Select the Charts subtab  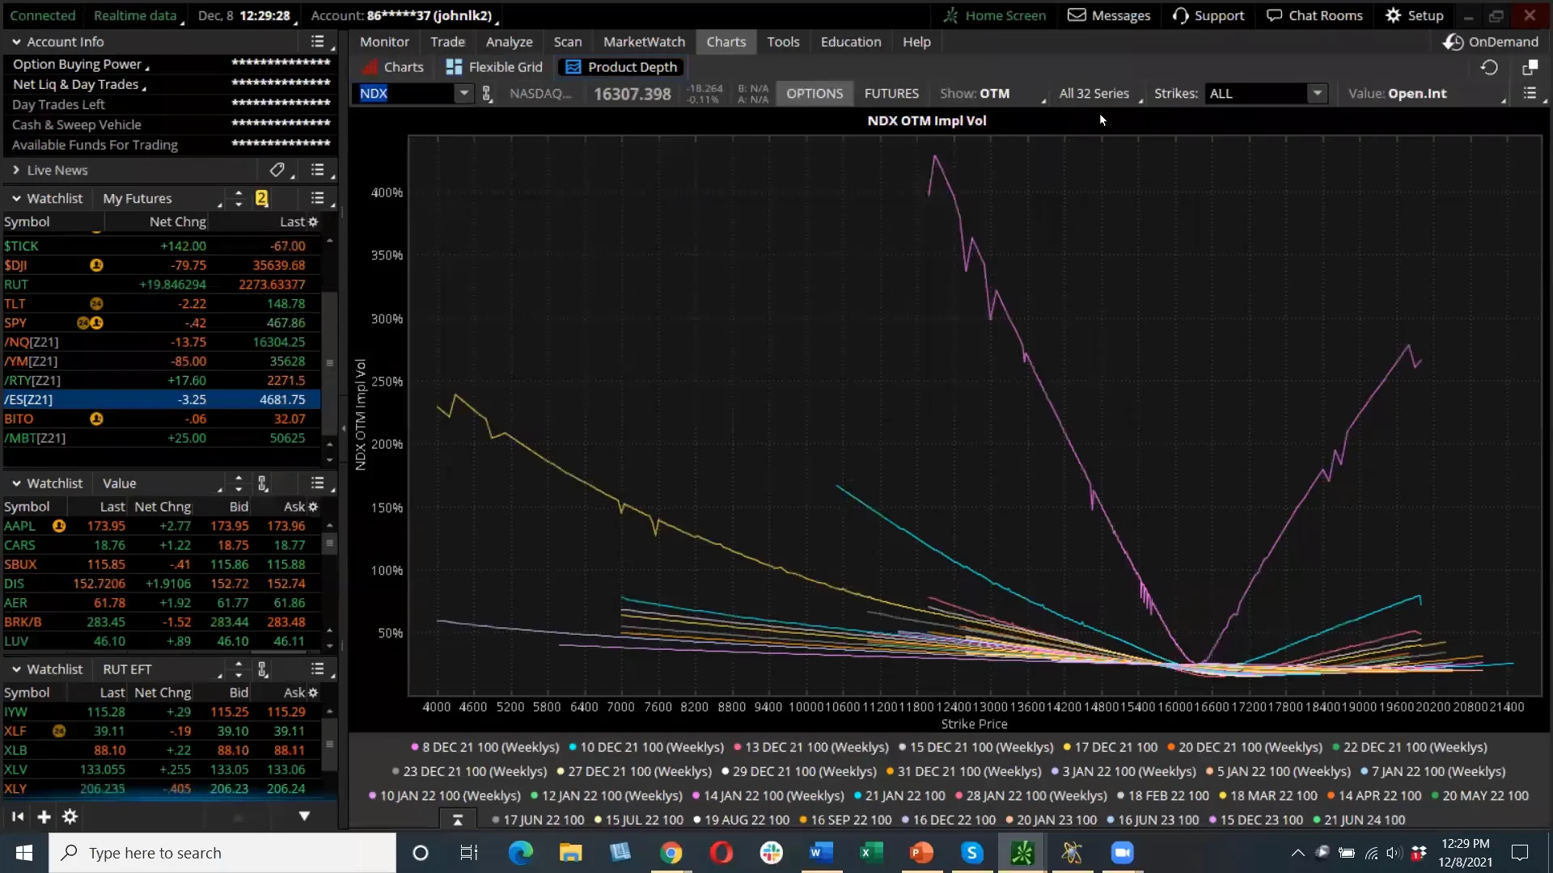coord(393,67)
